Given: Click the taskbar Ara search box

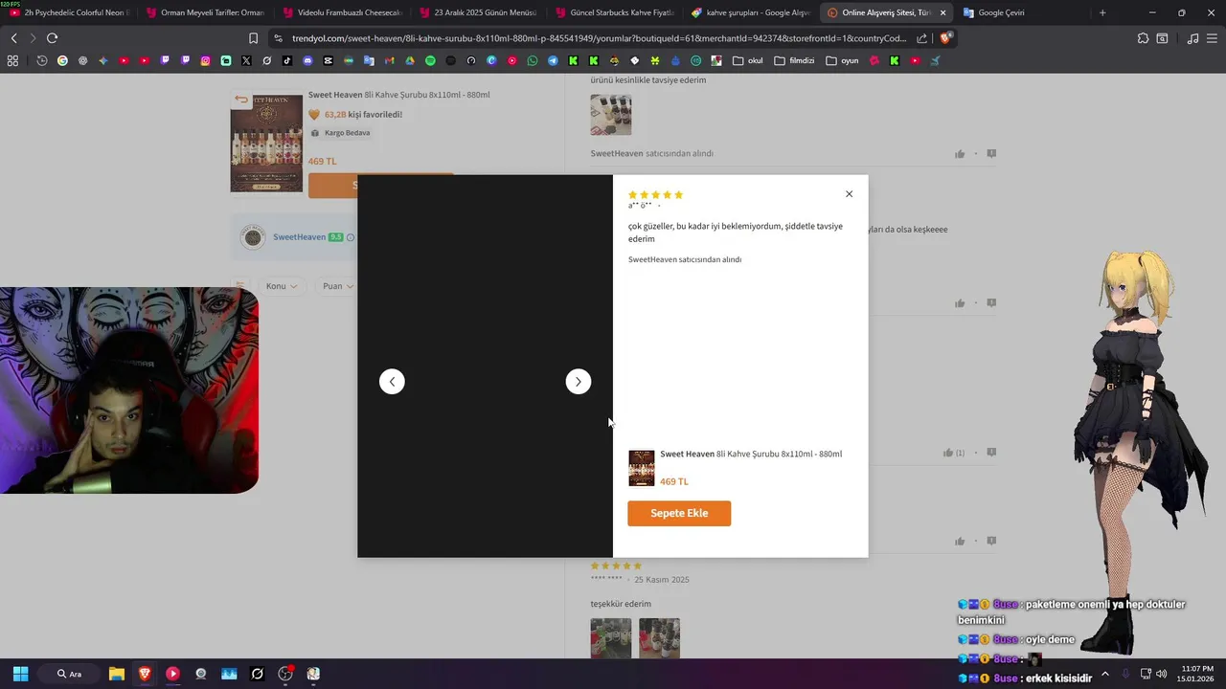Looking at the screenshot, I should click(71, 674).
